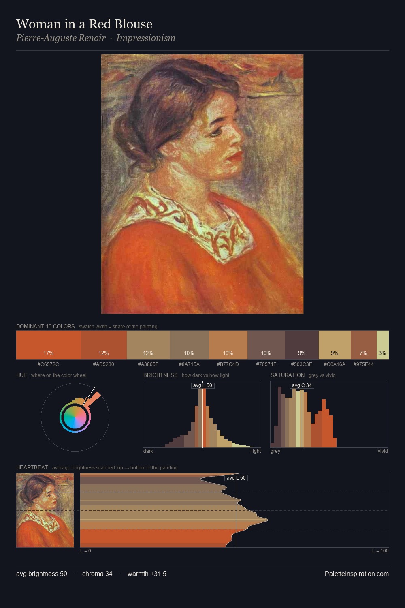The height and width of the screenshot is (608, 405).
Task: Click the #C6572C orange swatch (17%)
Action: [49, 345]
